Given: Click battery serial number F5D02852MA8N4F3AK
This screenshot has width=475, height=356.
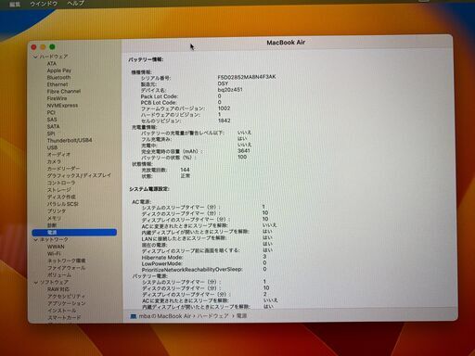Looking at the screenshot, I should (x=247, y=77).
